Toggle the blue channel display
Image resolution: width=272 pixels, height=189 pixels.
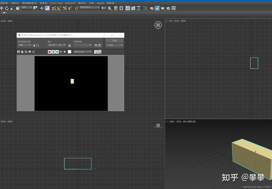[57, 52]
